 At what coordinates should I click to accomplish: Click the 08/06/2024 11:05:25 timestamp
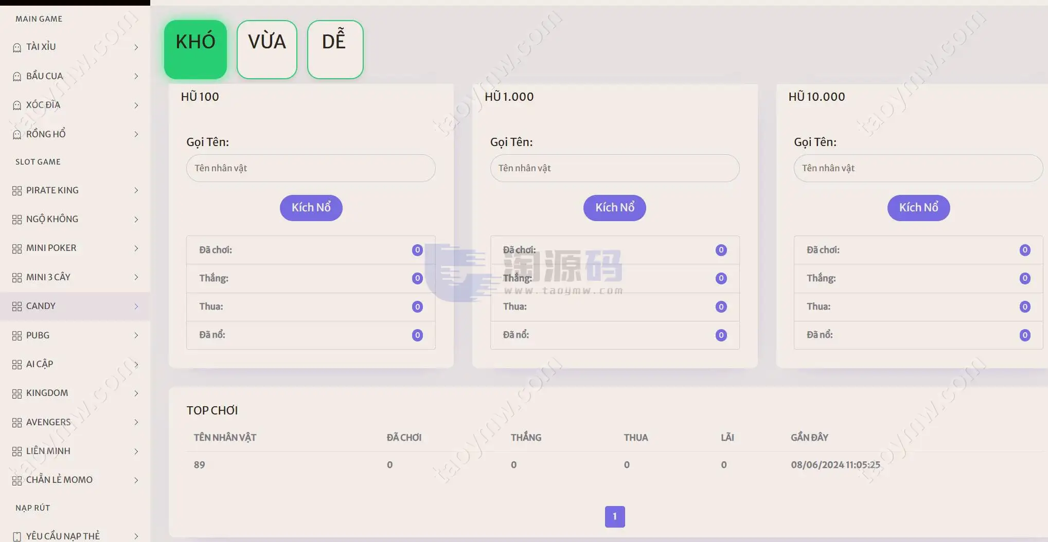836,465
